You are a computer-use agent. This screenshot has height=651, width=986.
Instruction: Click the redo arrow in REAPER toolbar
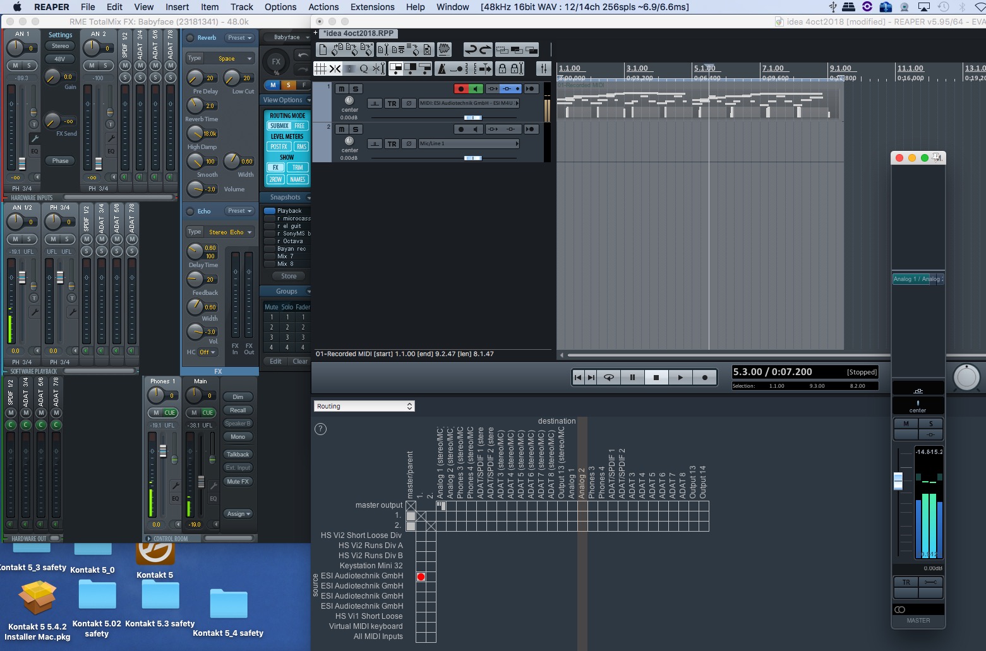point(485,49)
